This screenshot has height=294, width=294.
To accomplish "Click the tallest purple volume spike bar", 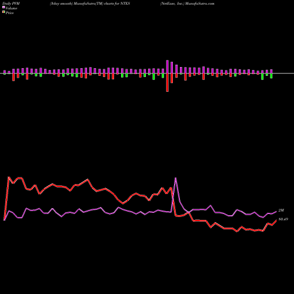I will point(168,66).
